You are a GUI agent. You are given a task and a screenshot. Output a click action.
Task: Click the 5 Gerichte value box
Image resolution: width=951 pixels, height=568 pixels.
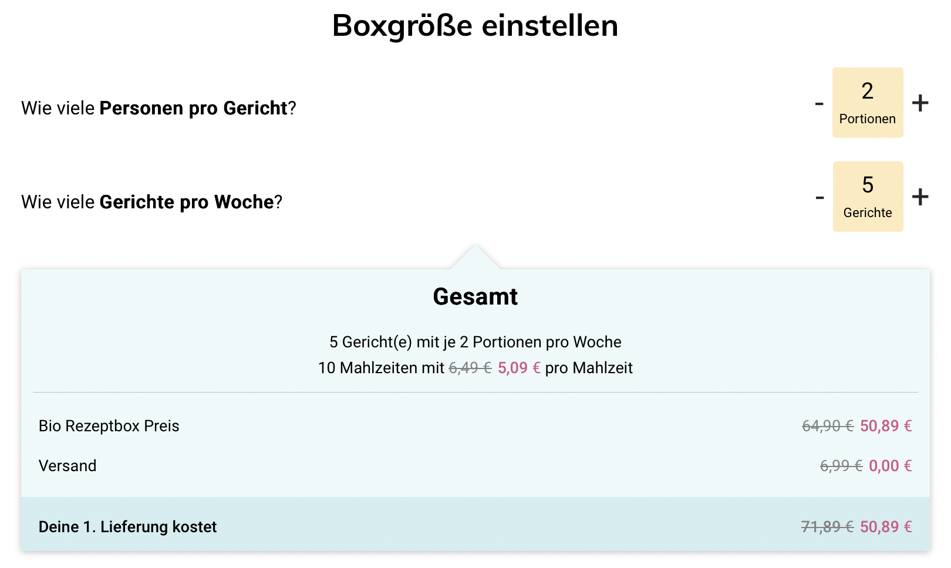coord(868,197)
